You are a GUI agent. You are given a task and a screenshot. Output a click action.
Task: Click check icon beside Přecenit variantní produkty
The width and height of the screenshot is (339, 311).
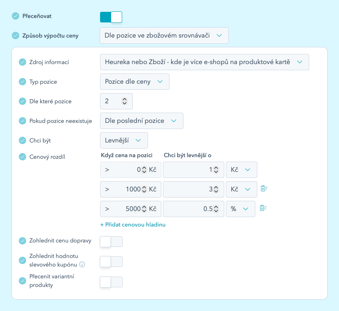pyautogui.click(x=22, y=281)
